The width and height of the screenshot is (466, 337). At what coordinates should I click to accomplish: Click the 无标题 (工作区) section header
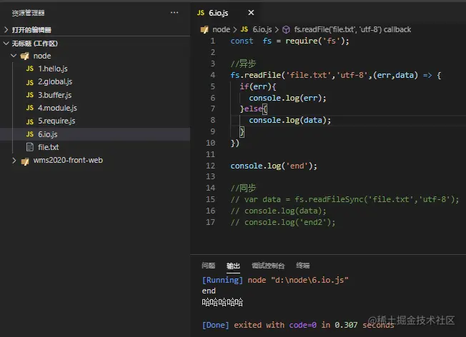point(35,44)
